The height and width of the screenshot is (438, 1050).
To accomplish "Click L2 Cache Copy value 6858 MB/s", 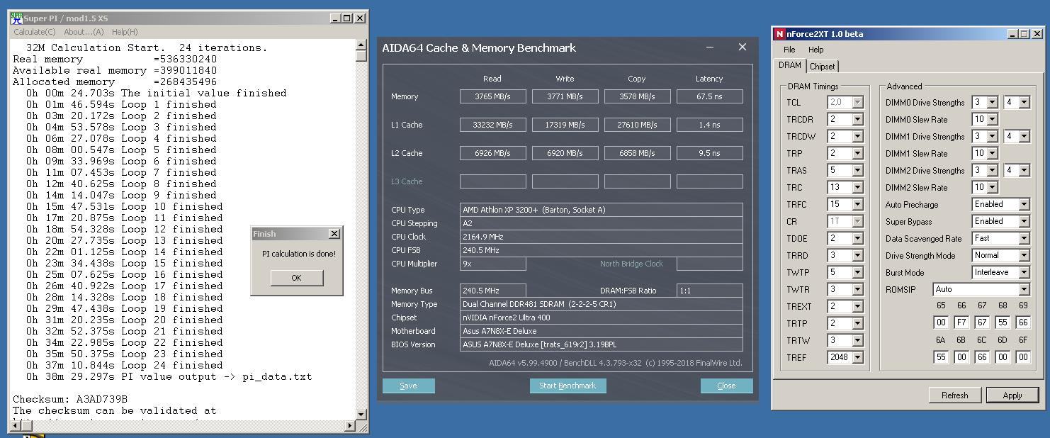I will [637, 153].
